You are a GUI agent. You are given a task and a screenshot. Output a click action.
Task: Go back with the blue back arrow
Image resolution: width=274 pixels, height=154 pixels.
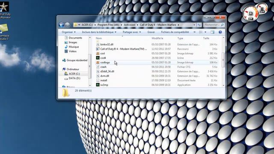click(61, 25)
